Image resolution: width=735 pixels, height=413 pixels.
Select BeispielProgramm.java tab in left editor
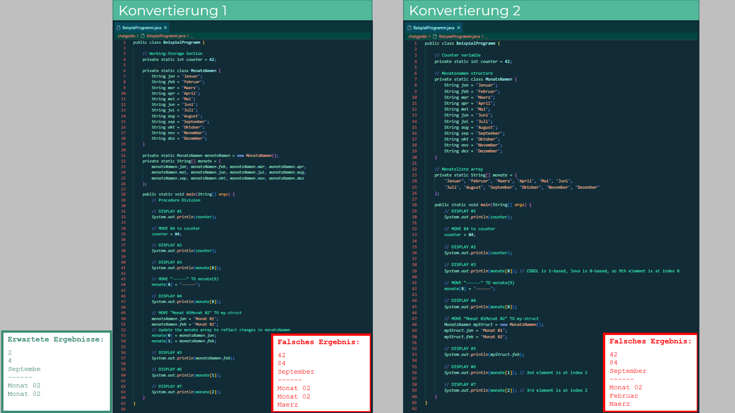[x=142, y=28]
